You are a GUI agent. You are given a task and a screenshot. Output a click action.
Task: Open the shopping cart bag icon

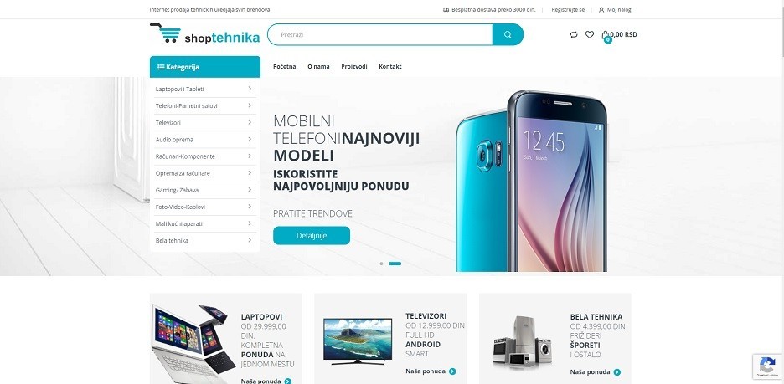[x=606, y=36]
